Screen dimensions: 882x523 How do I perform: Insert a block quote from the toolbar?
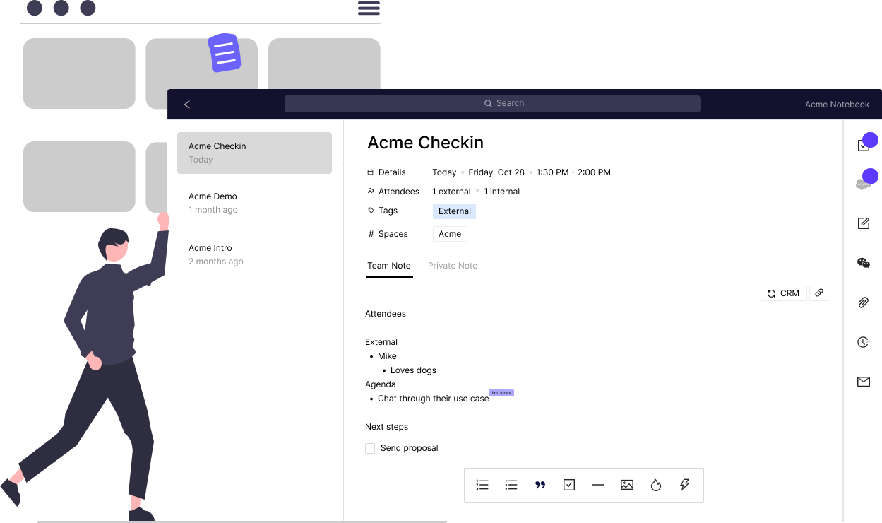coord(540,485)
